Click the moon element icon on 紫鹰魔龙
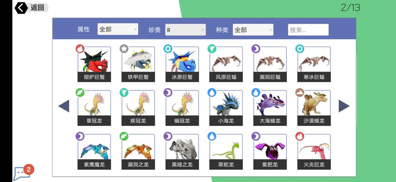The height and width of the screenshot is (182, 396). 80,136
